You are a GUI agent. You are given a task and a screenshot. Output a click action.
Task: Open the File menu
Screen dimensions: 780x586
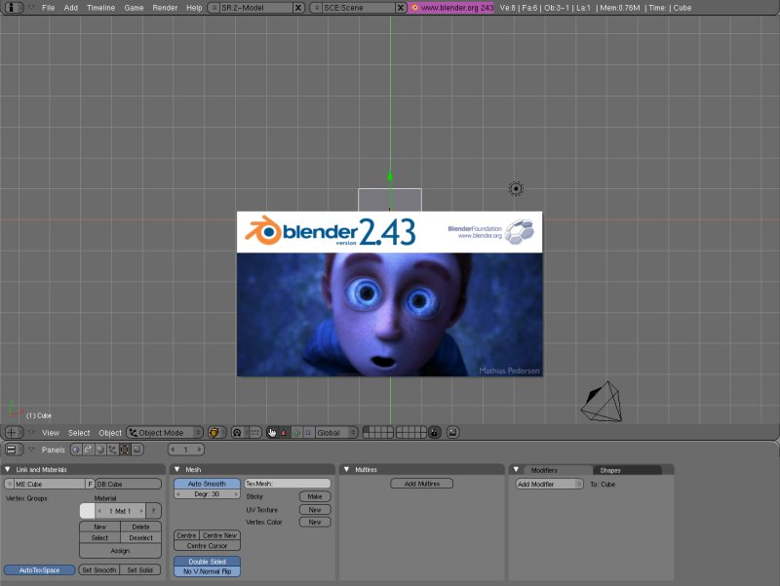pyautogui.click(x=48, y=8)
